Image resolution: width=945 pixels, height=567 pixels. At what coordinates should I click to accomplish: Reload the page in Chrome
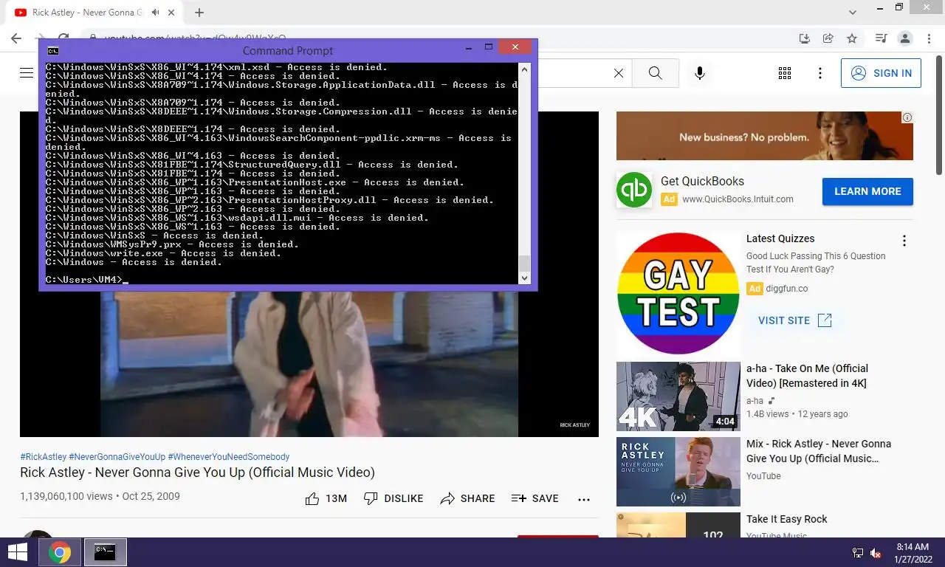[63, 38]
